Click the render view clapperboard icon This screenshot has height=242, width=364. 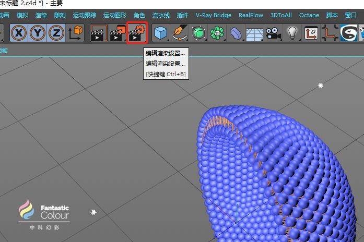coord(99,33)
